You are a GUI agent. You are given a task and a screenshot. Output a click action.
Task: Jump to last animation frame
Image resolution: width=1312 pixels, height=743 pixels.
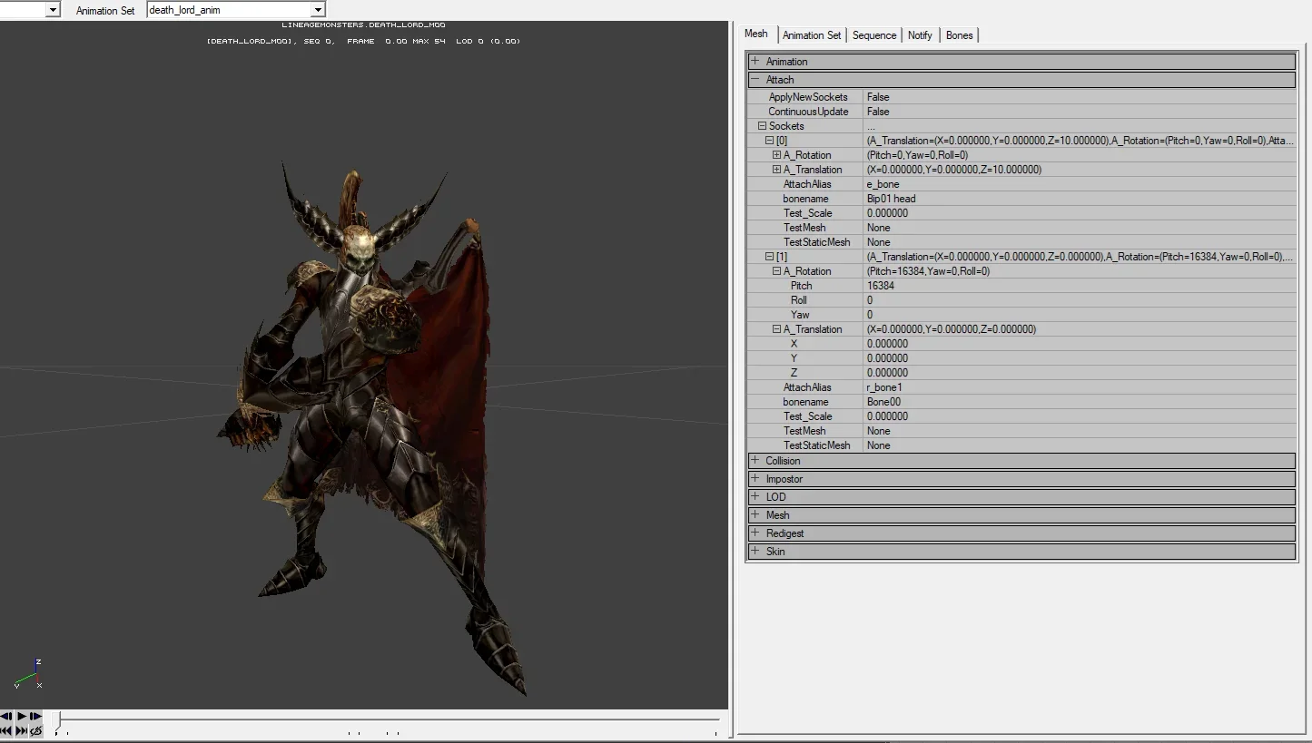pos(22,730)
